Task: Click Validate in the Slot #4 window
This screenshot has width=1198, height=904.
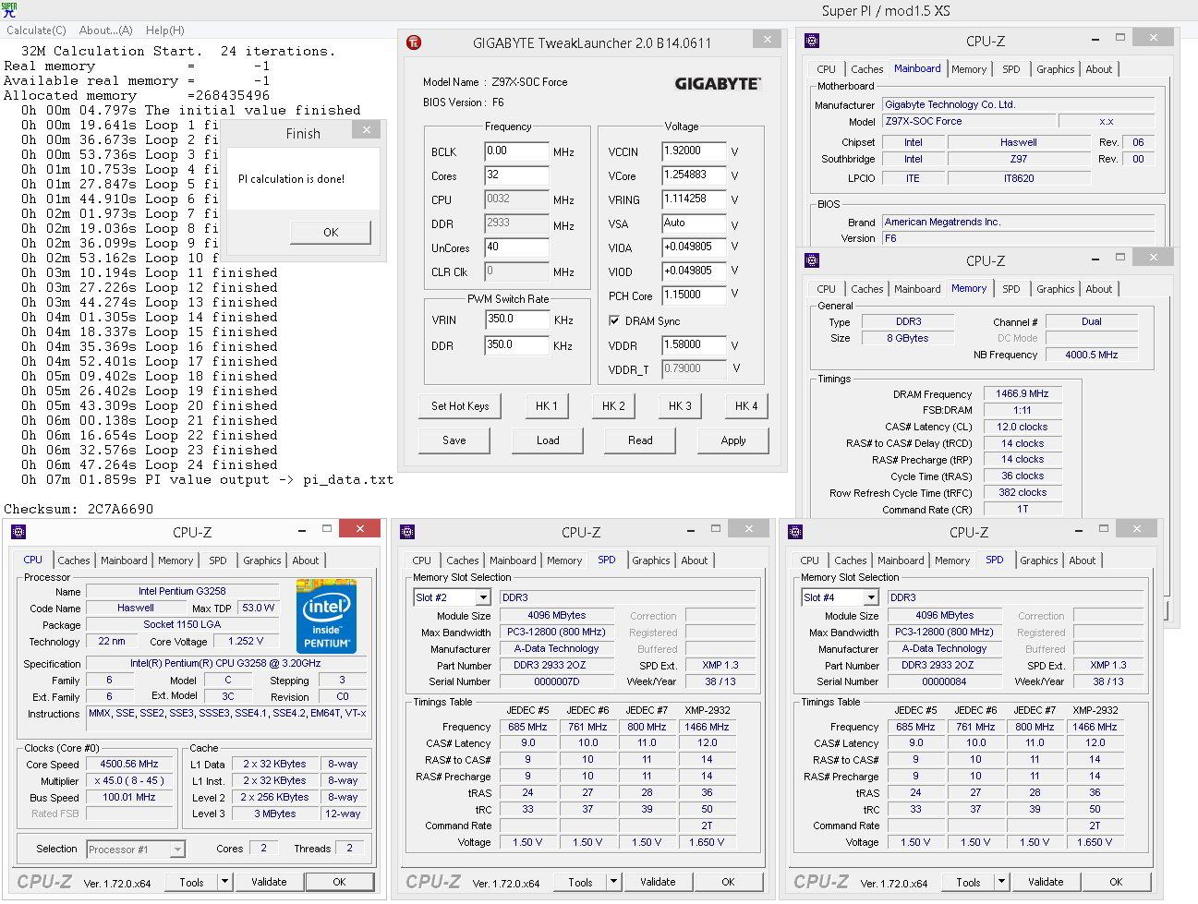Action: click(1046, 882)
